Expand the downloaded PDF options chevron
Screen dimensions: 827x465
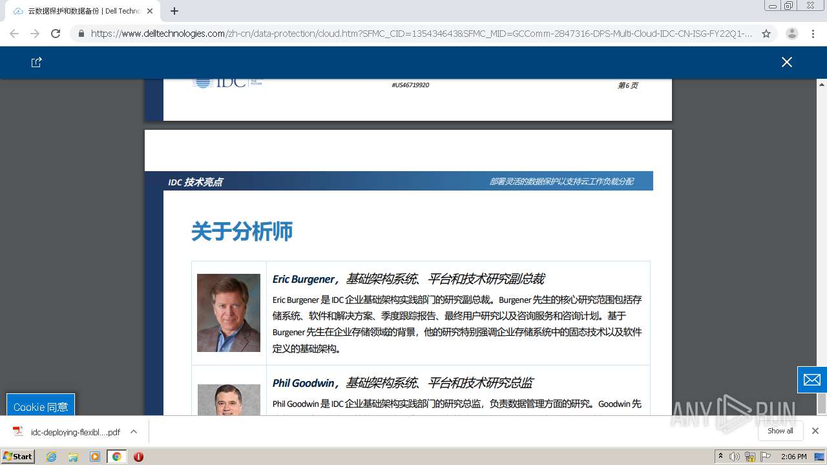click(x=134, y=431)
